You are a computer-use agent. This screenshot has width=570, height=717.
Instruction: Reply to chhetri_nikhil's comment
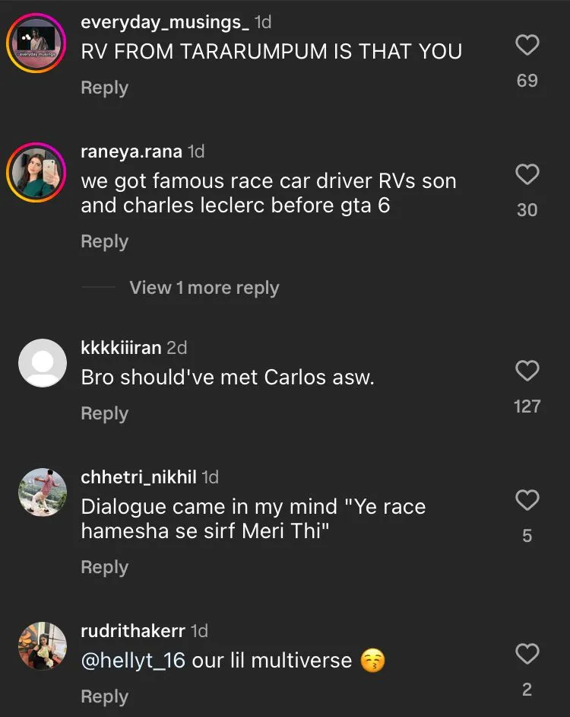pos(104,567)
